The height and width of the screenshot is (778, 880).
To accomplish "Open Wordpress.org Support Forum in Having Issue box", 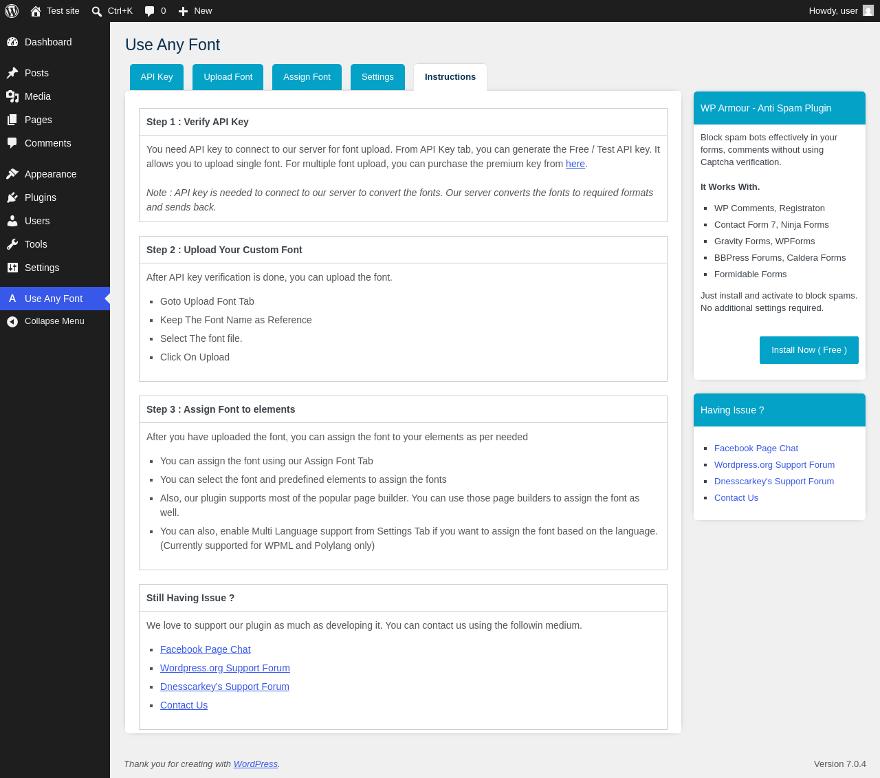I will tap(774, 465).
